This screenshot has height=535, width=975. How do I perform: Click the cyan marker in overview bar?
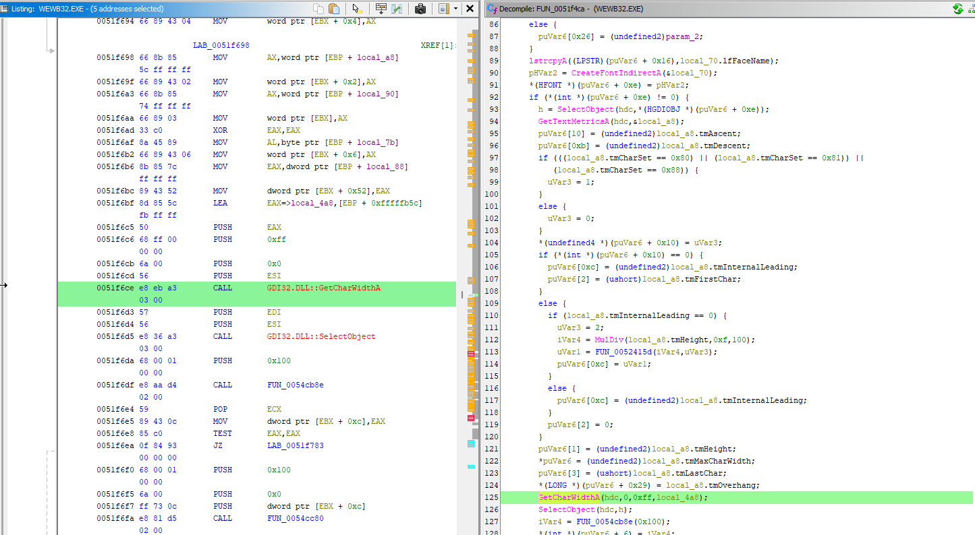coord(471,443)
